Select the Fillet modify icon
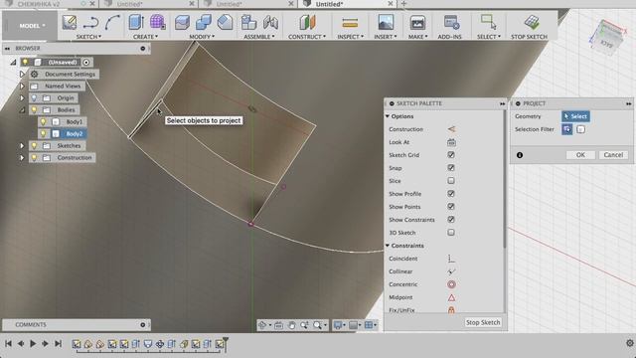 [x=225, y=22]
